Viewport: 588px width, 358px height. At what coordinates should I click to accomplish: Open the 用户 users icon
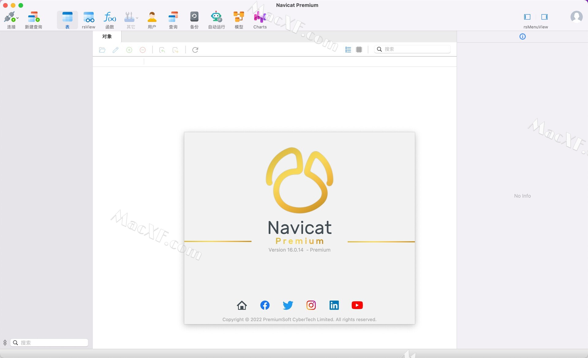coord(152,17)
